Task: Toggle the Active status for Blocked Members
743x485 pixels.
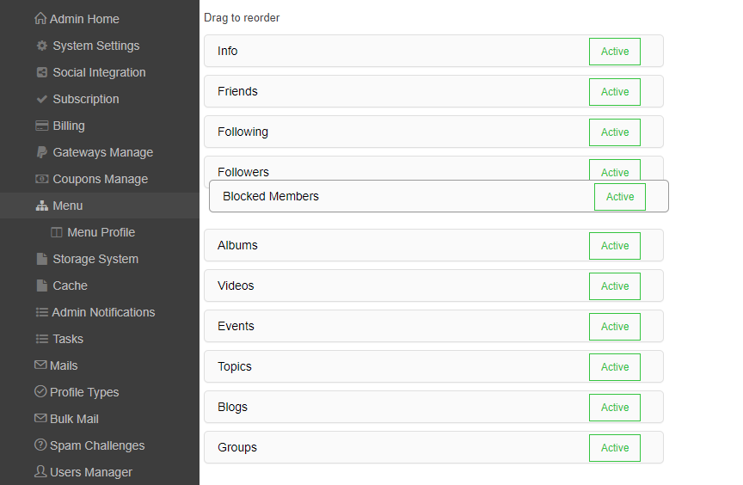Action: click(620, 197)
